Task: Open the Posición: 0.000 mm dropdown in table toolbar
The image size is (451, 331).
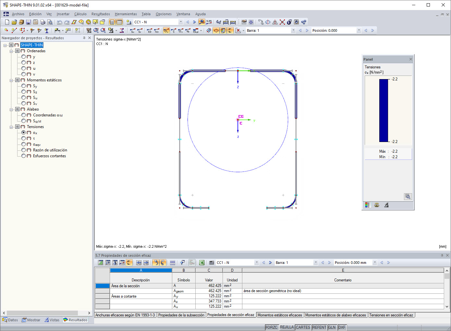Action: pyautogui.click(x=375, y=263)
